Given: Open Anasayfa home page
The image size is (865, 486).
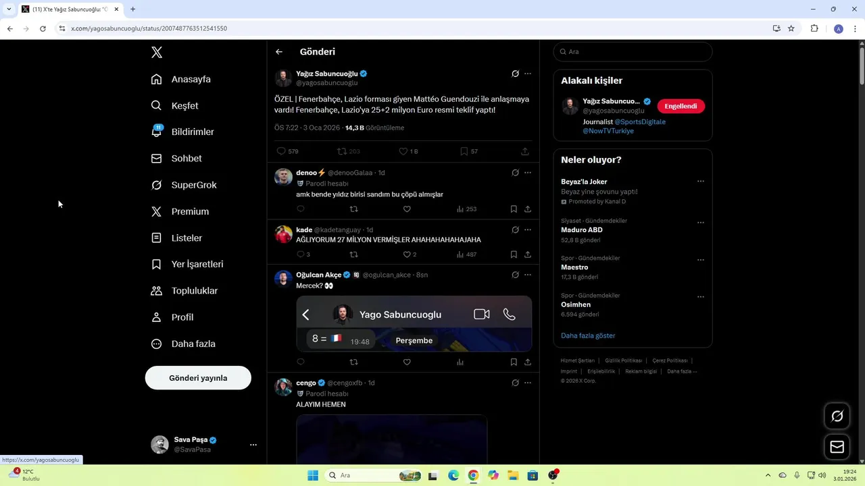Looking at the screenshot, I should [x=181, y=79].
